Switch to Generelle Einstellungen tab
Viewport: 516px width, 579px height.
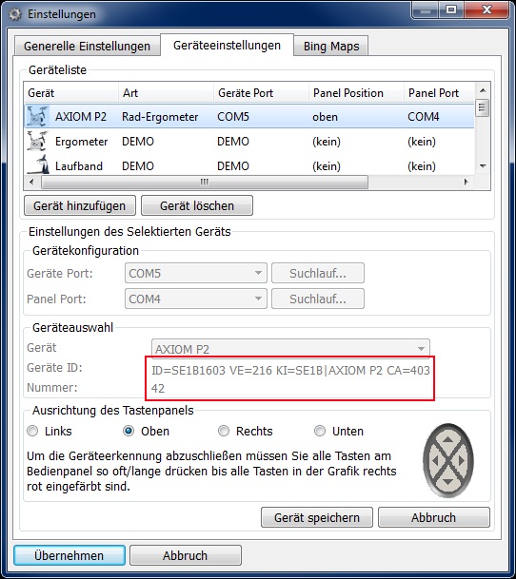(x=88, y=47)
